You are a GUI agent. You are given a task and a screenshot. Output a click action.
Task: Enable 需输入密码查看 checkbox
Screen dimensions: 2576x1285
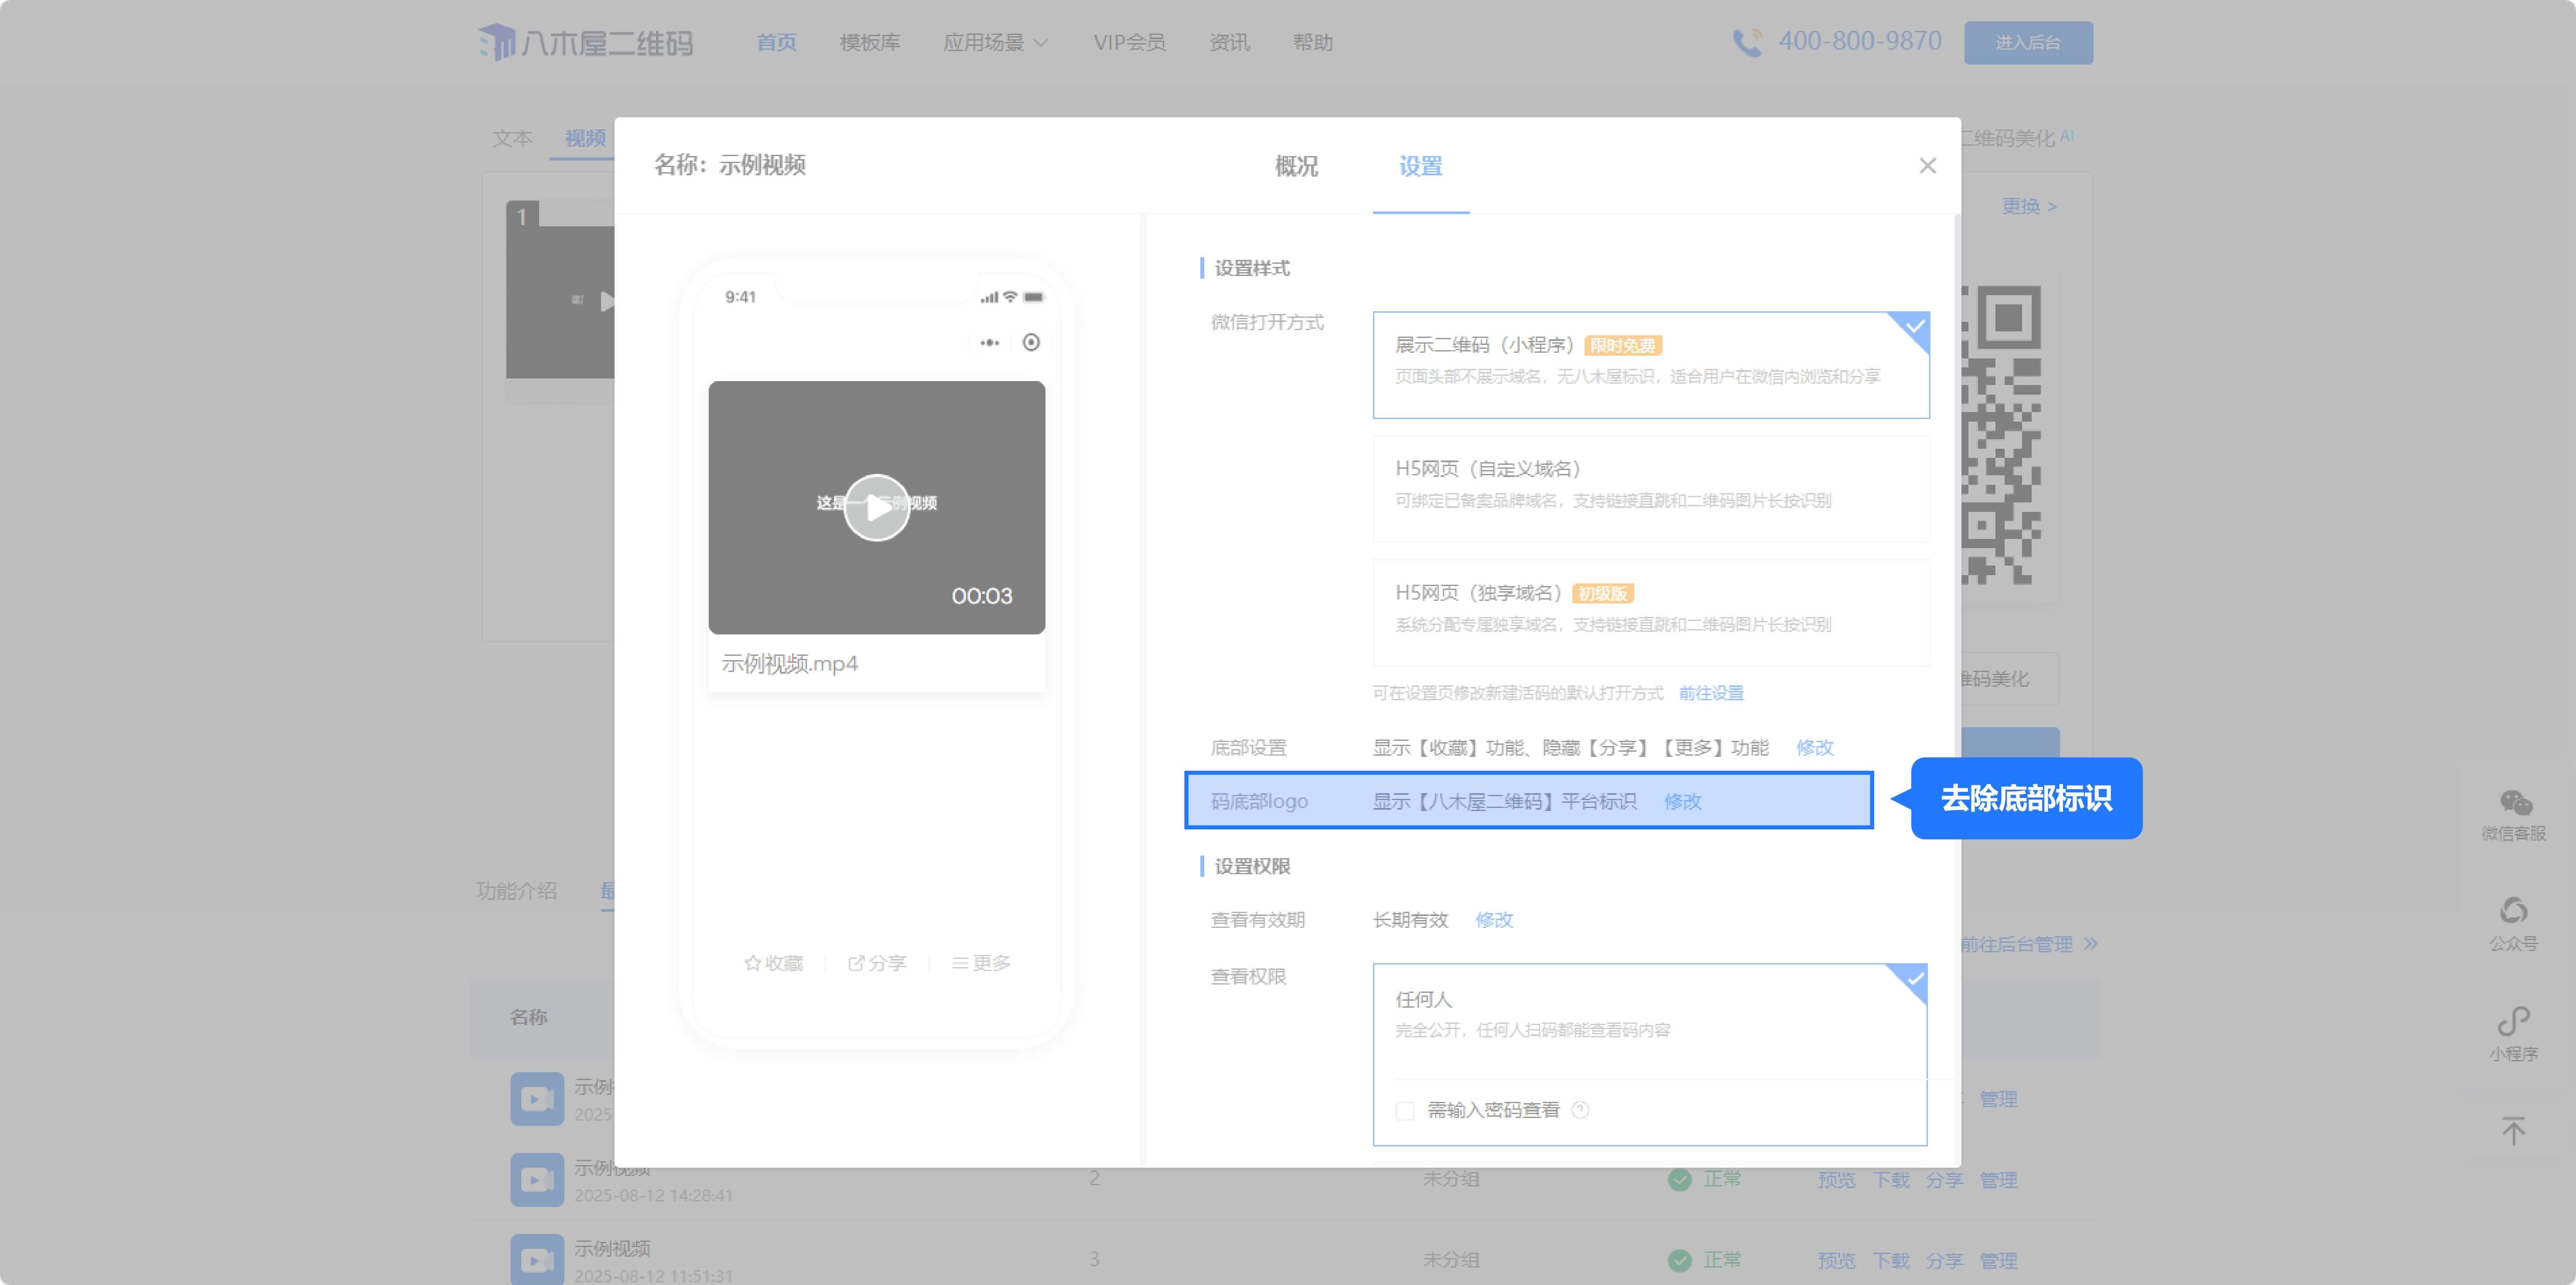click(x=1405, y=1111)
